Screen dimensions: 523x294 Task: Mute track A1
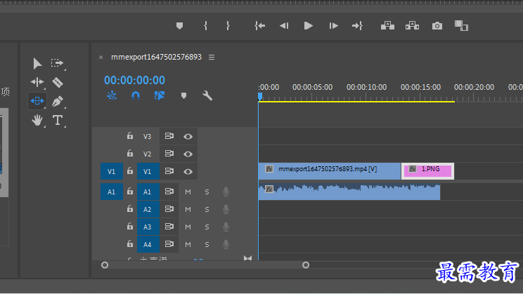click(188, 192)
